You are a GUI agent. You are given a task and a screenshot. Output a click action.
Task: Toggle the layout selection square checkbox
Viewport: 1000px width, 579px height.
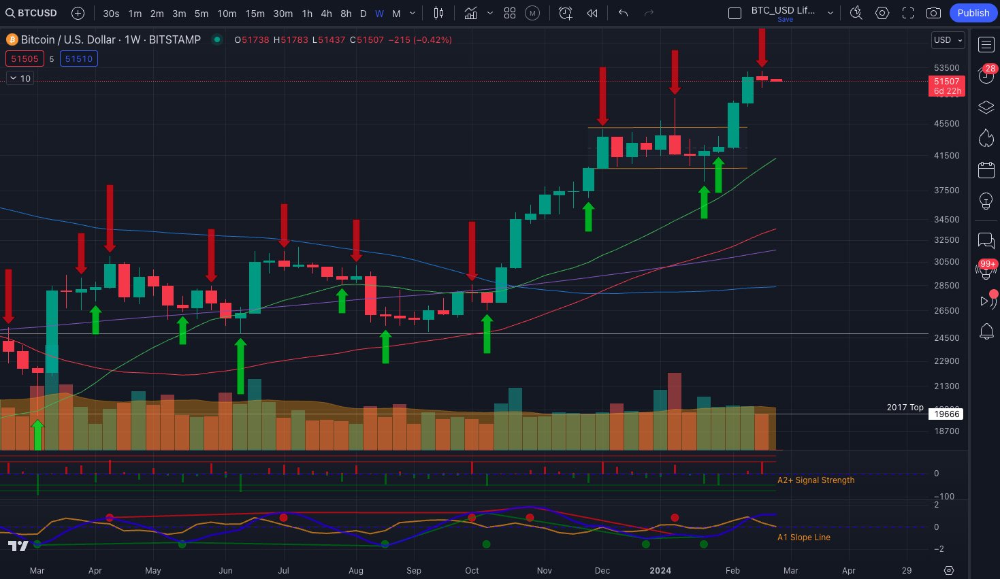[735, 14]
